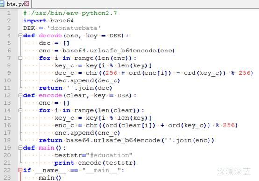
Task: Click 'key[i % len(key)]' on line 15
Action: 119,118
